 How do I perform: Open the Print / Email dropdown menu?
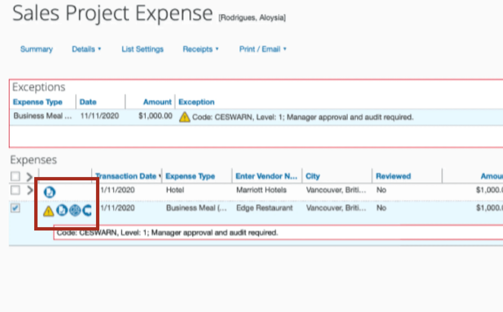tap(263, 49)
